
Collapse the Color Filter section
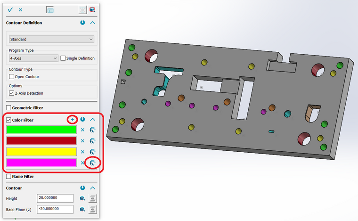93,120
